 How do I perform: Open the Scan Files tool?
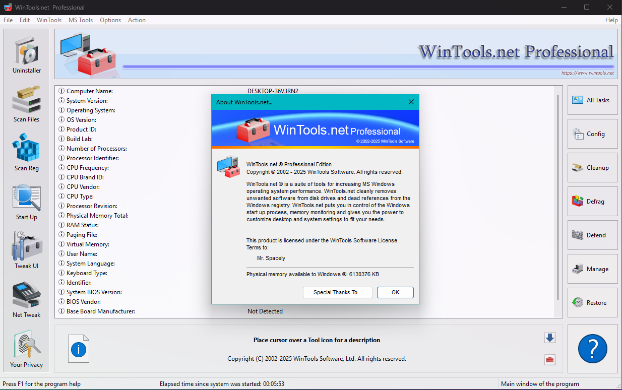[x=27, y=103]
